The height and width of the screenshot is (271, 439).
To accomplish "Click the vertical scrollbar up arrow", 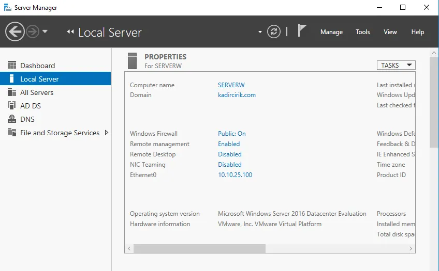I will [434, 53].
